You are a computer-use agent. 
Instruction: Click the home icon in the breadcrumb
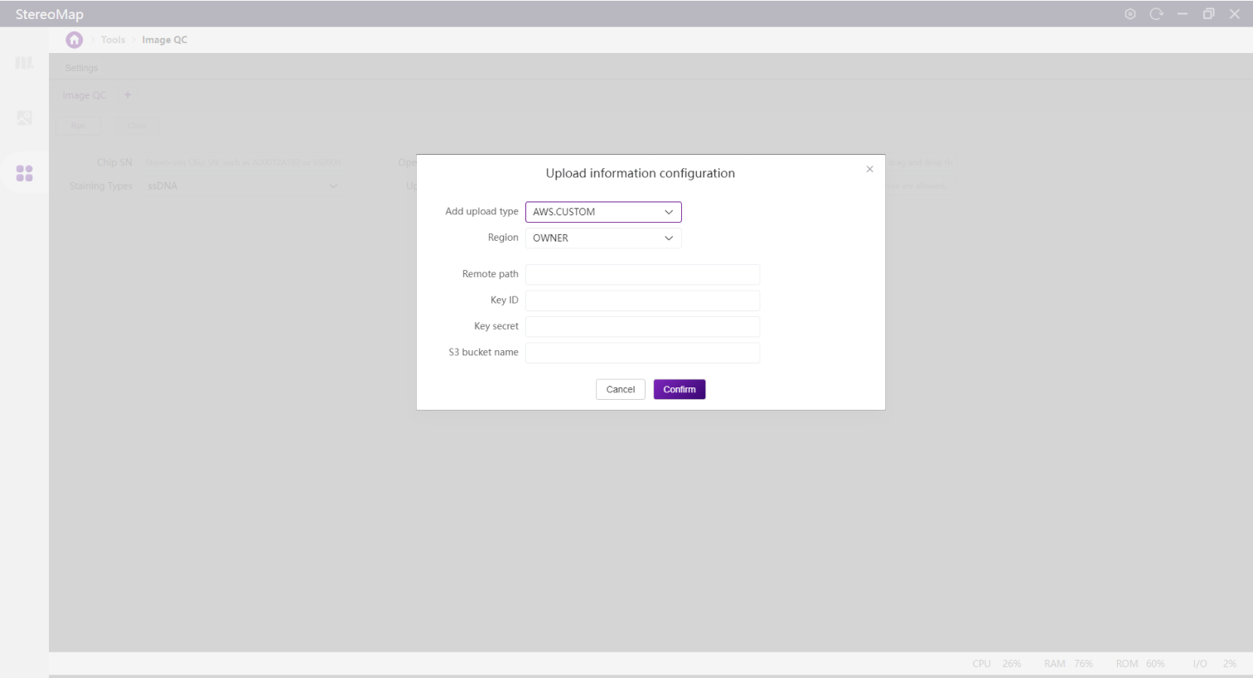click(75, 40)
